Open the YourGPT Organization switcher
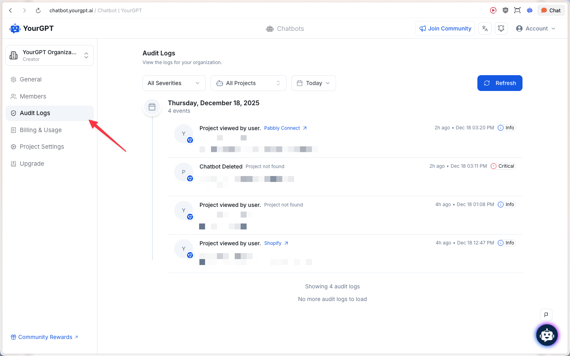 tap(49, 55)
